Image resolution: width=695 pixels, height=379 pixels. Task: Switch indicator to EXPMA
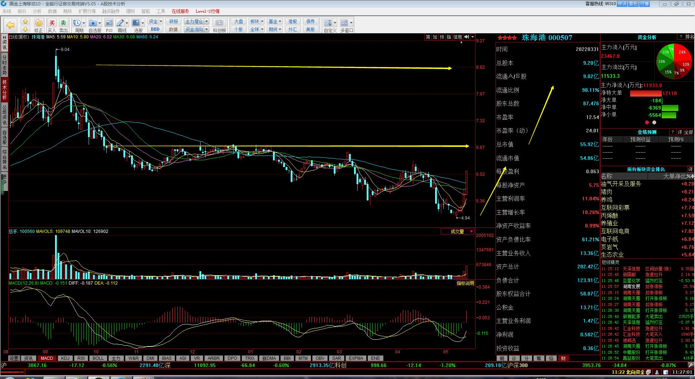(356, 358)
